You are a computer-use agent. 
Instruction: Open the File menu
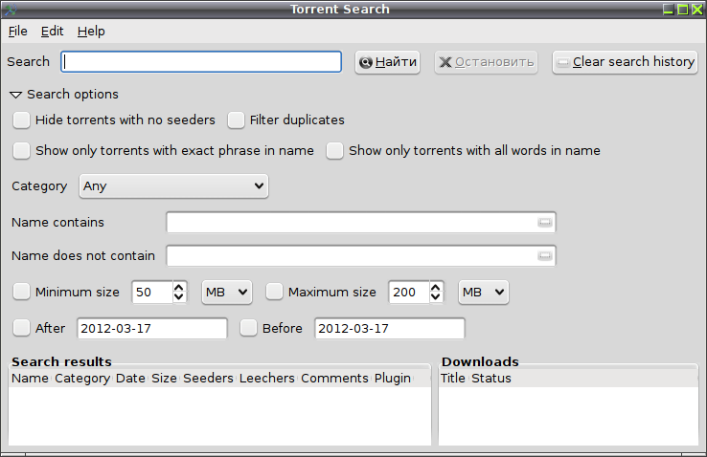coord(18,31)
